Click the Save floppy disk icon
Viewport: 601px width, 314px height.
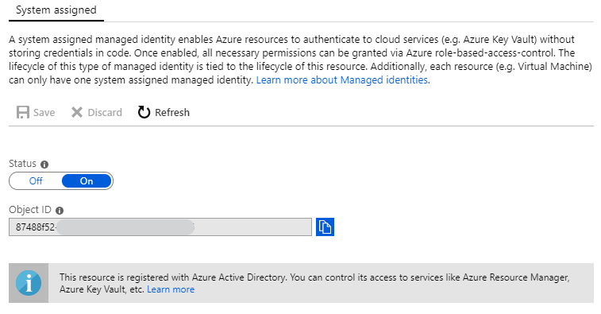(x=23, y=112)
